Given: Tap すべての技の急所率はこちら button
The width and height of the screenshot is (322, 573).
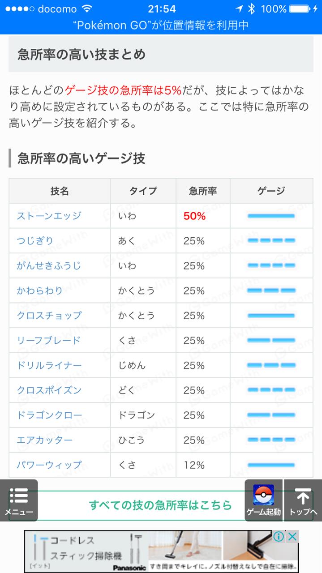Looking at the screenshot, I should 161,505.
